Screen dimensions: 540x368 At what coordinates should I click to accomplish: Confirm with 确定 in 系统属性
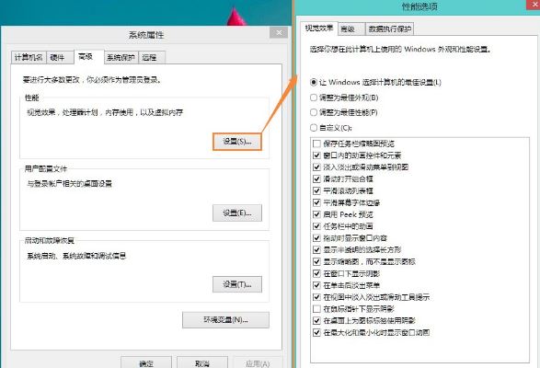146,362
